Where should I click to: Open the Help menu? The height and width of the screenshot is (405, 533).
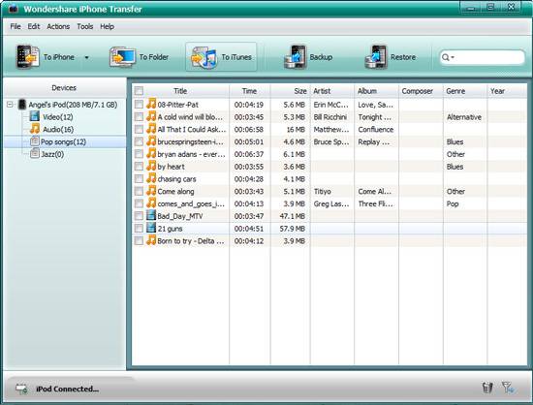coord(107,26)
